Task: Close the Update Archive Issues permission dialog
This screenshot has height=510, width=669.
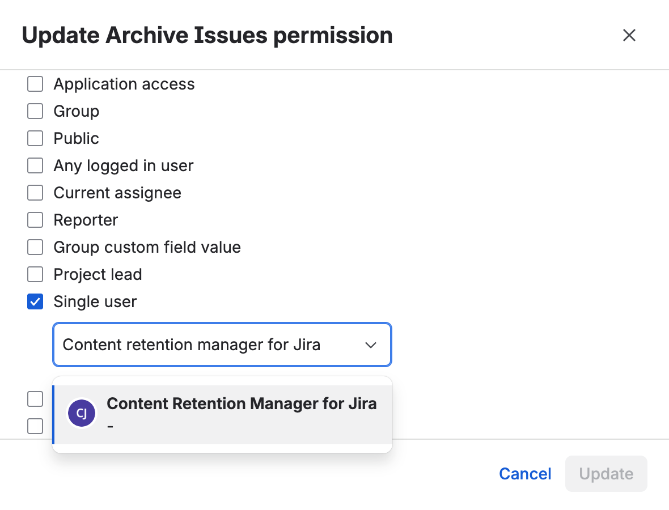Action: pos(629,35)
